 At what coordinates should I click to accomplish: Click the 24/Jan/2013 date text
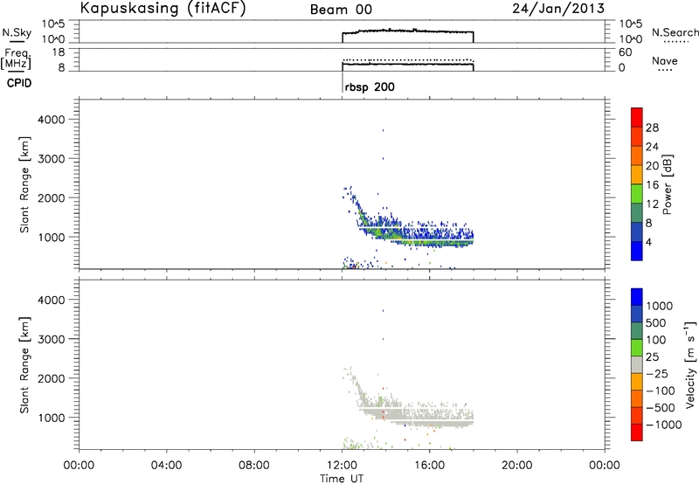[x=558, y=8]
